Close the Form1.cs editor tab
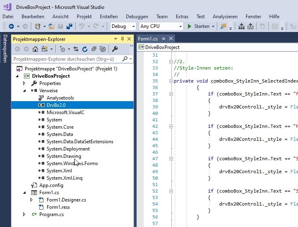Screen dimensions: 298x227 [171, 38]
